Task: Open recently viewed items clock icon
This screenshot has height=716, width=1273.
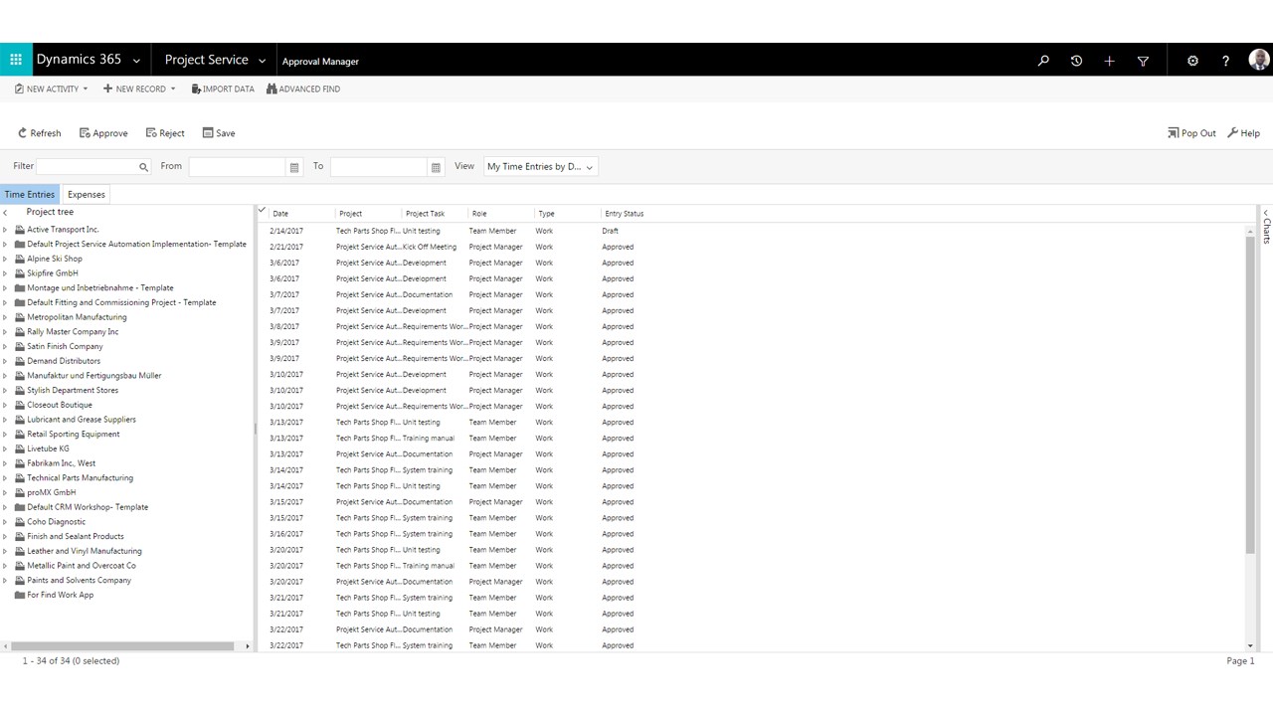Action: coord(1076,61)
